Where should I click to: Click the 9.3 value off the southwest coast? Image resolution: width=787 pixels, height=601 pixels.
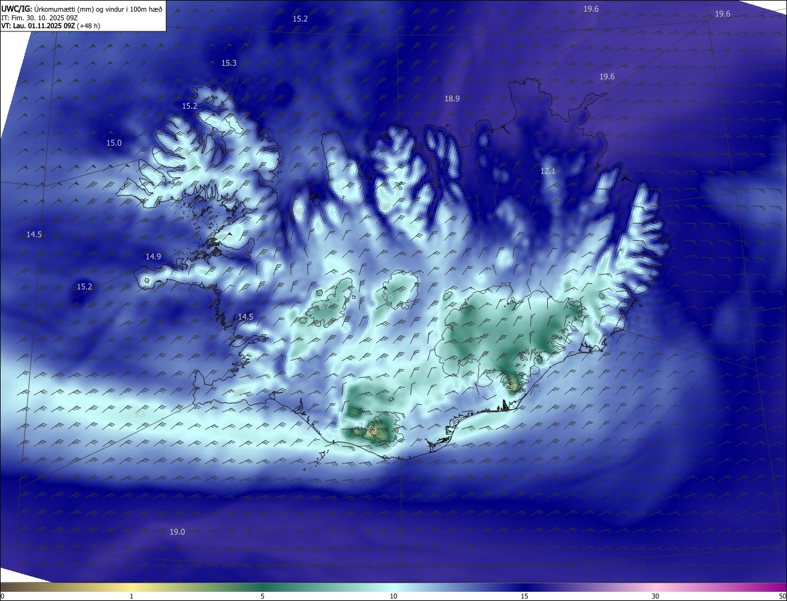coord(140,414)
